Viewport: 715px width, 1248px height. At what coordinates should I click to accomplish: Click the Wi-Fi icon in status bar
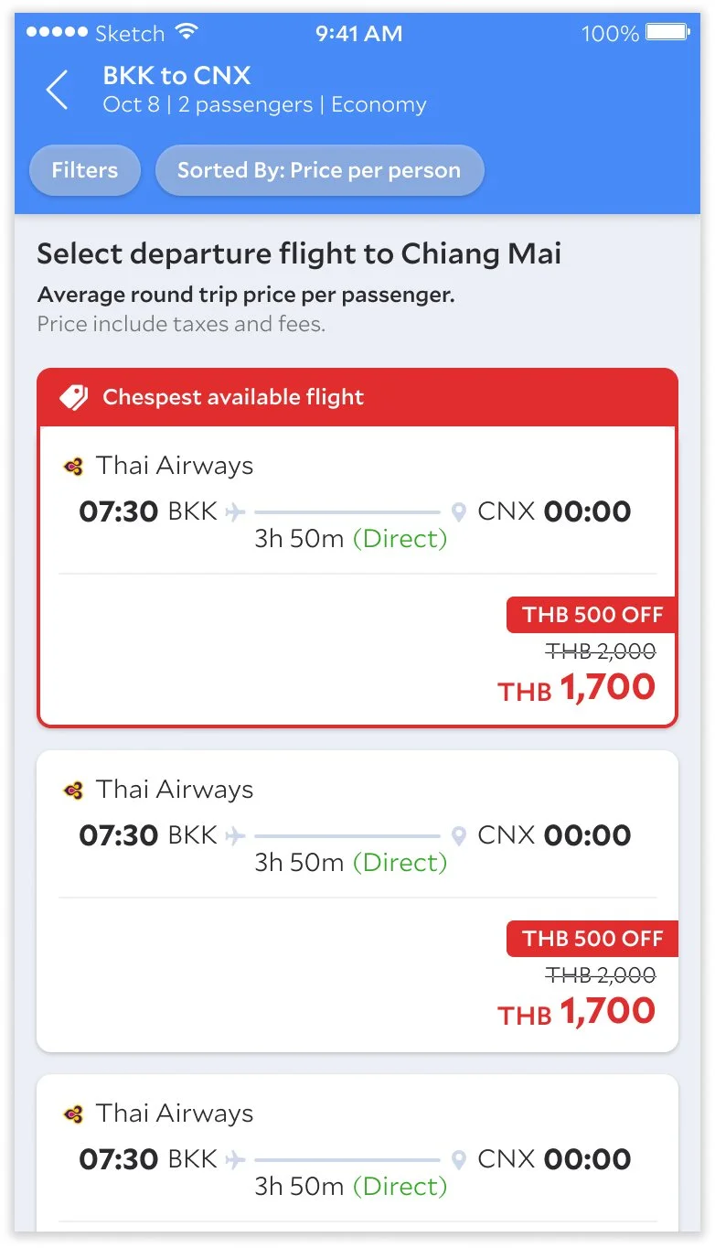point(187,32)
